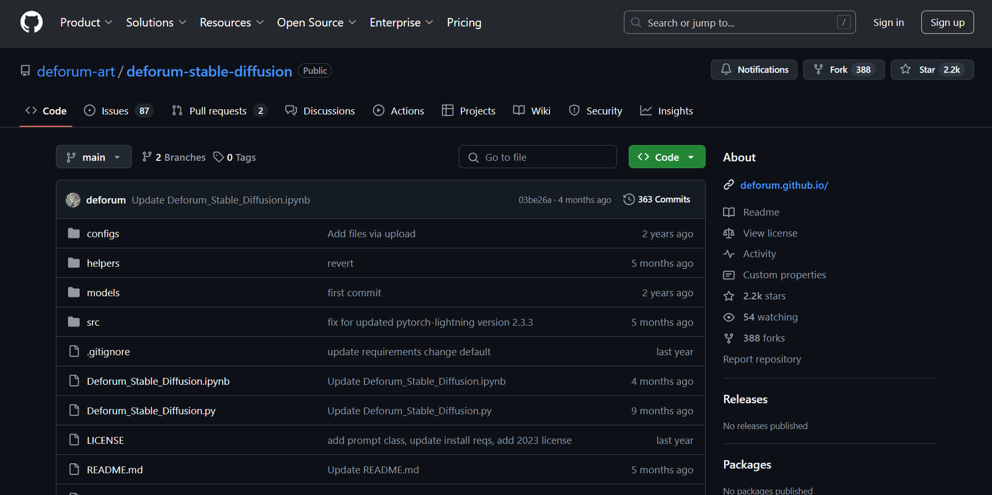992x495 pixels.
Task: Click the GitHub logo icon
Action: click(32, 22)
